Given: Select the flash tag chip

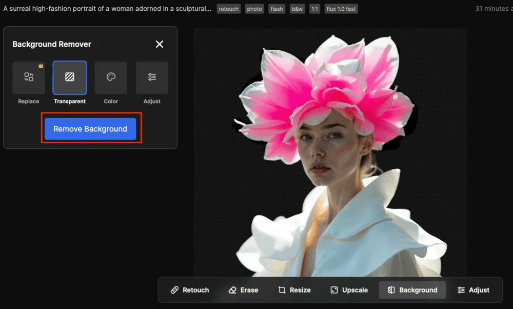Looking at the screenshot, I should pos(277,9).
